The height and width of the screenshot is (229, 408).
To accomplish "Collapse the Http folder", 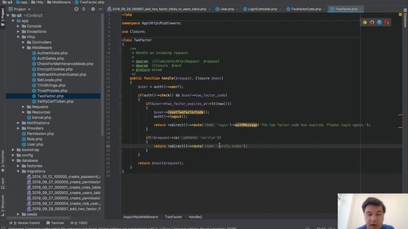I will pos(18,37).
